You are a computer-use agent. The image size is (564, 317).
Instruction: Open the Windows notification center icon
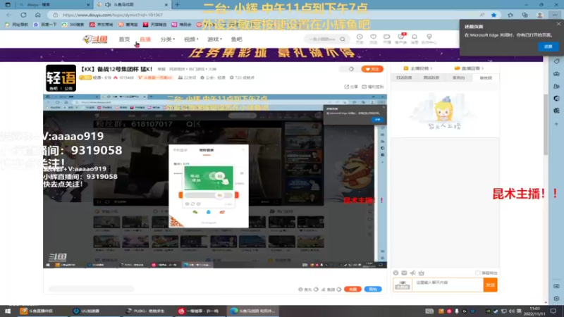pos(553,311)
